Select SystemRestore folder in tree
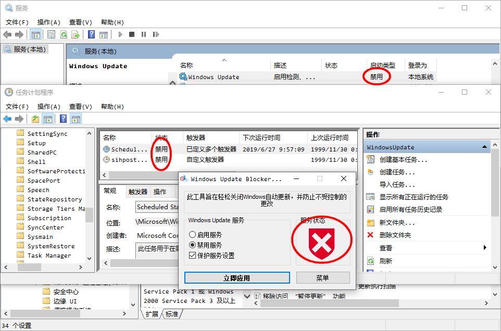501x331 pixels. click(51, 246)
